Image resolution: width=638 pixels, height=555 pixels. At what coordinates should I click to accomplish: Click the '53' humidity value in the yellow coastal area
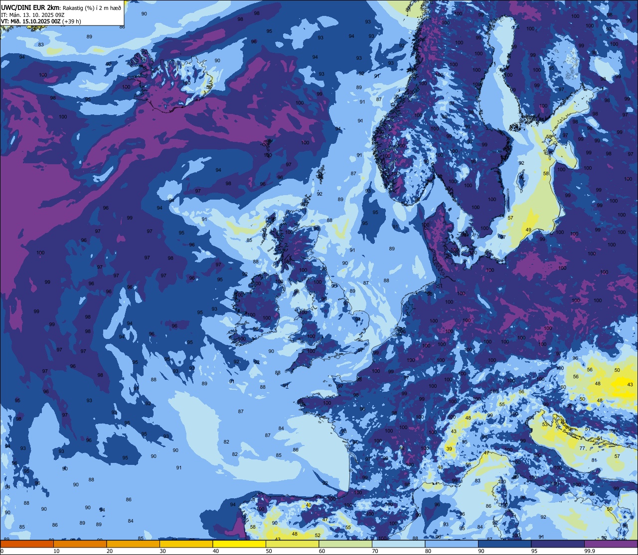click(x=545, y=425)
